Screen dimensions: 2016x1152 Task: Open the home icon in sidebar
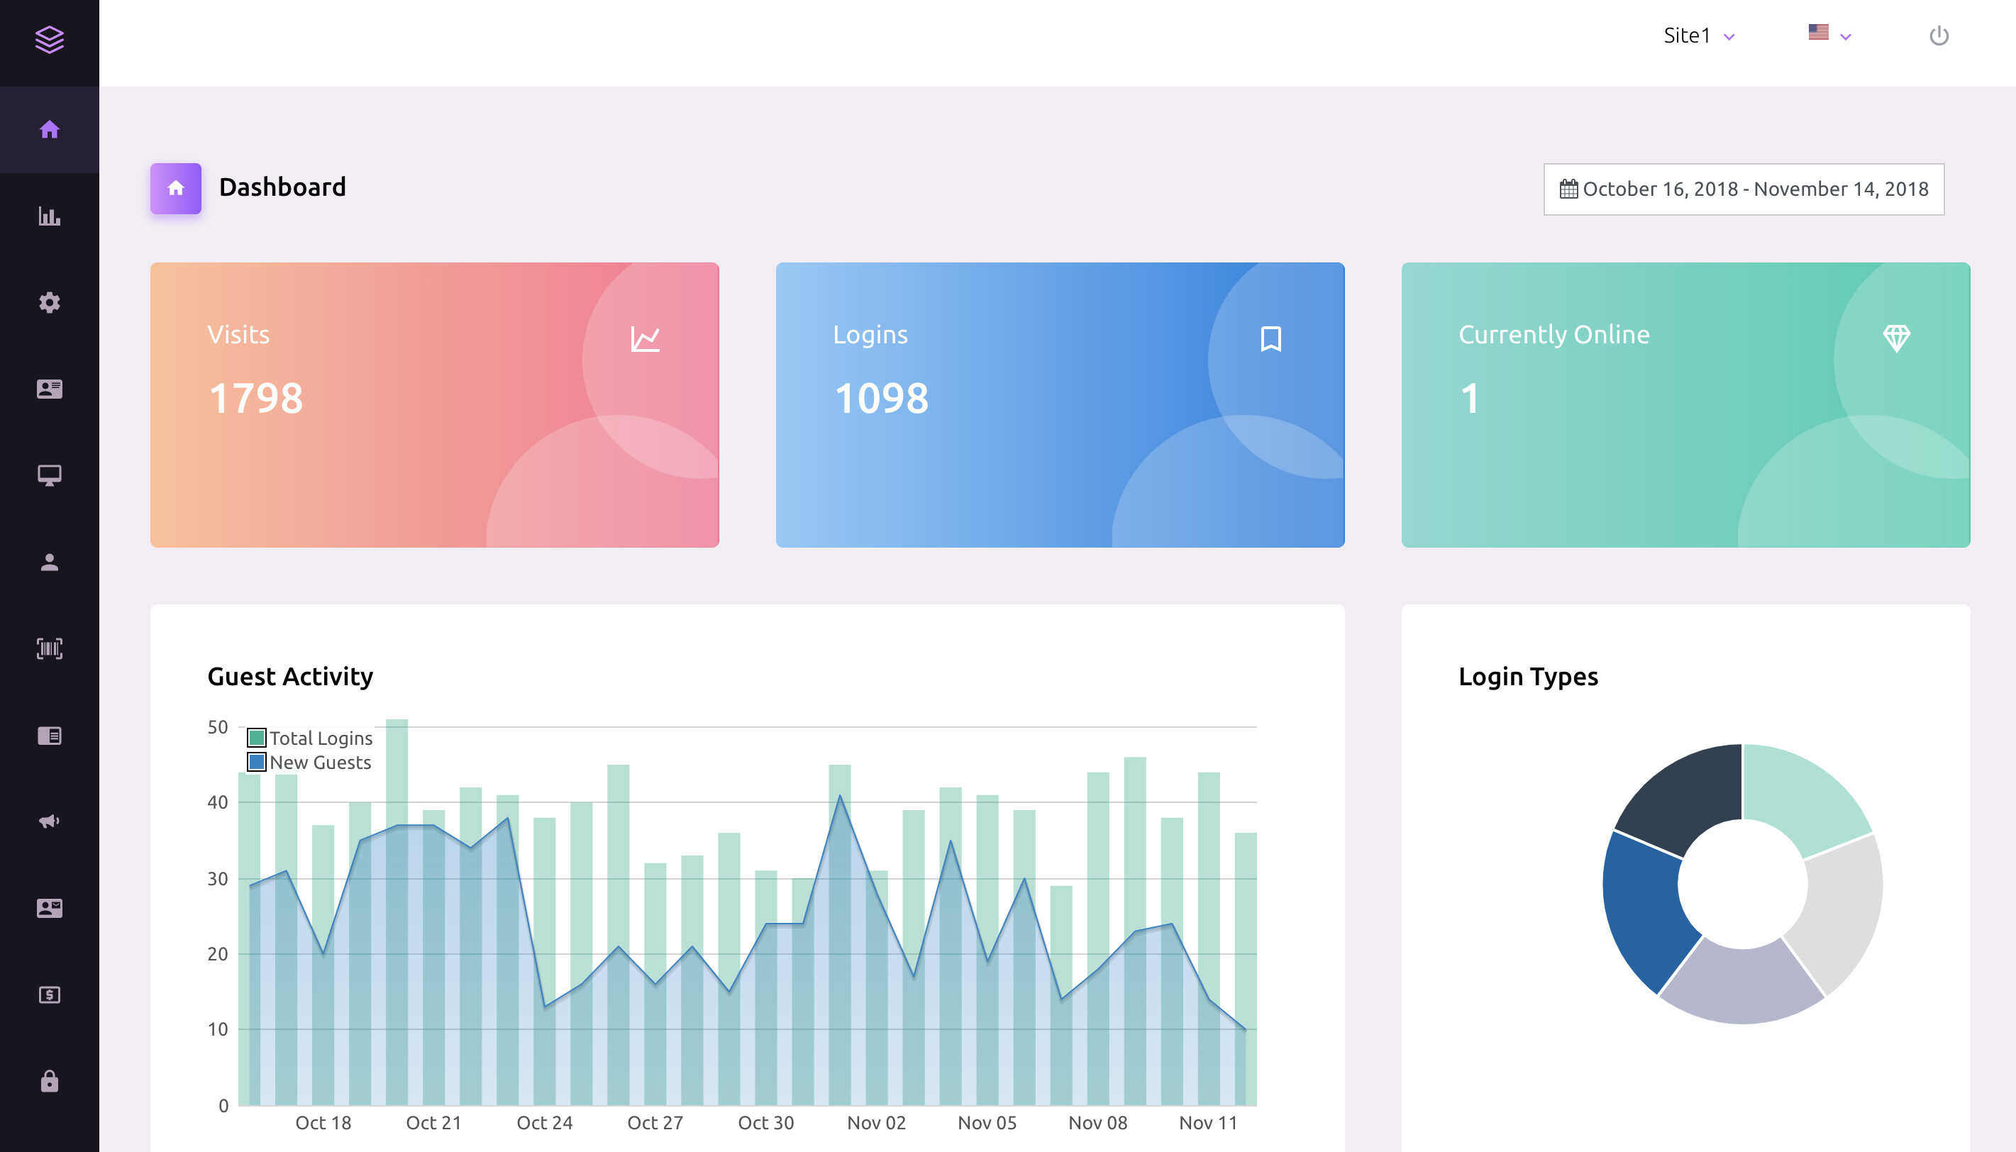[49, 130]
